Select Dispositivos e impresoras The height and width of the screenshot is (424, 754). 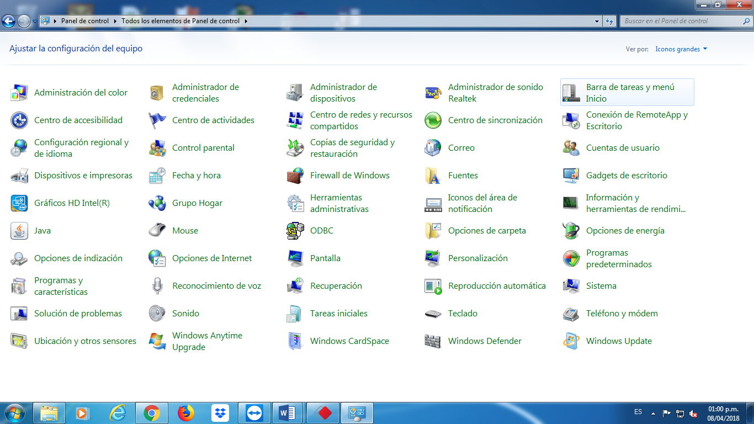pyautogui.click(x=83, y=175)
